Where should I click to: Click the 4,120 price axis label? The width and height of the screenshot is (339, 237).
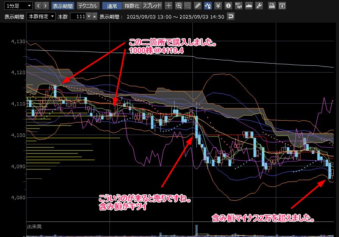tap(18, 72)
